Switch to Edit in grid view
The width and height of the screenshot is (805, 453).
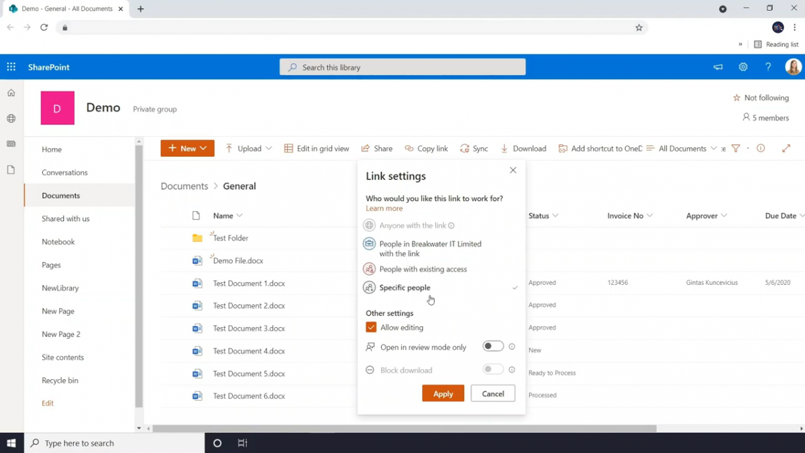pyautogui.click(x=316, y=148)
